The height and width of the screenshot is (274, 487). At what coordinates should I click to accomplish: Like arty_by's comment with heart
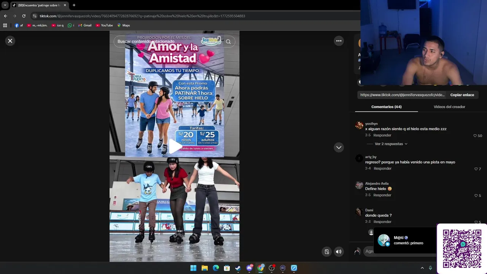(476, 169)
